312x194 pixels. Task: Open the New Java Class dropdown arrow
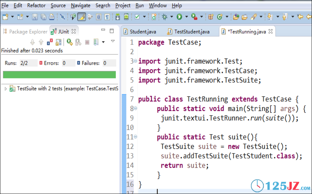(x=227, y=17)
